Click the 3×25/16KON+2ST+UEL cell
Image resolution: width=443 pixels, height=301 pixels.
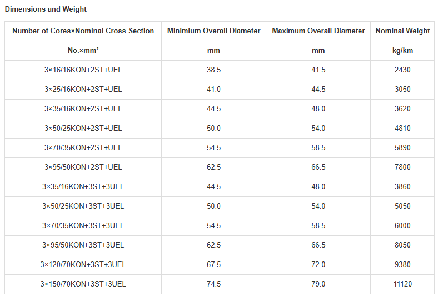coord(83,90)
